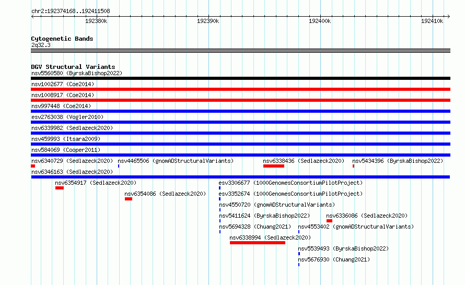Screen dimensions: 465x285
Task: Click nsv6340729 (Sedlazeck2020) label
Action: 72,161
